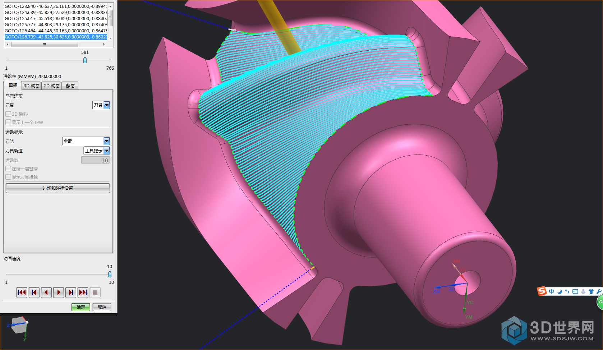Jump to end of toolpath
Image resolution: width=603 pixels, height=350 pixels.
[83, 293]
